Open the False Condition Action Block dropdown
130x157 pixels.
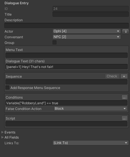tap(91, 109)
